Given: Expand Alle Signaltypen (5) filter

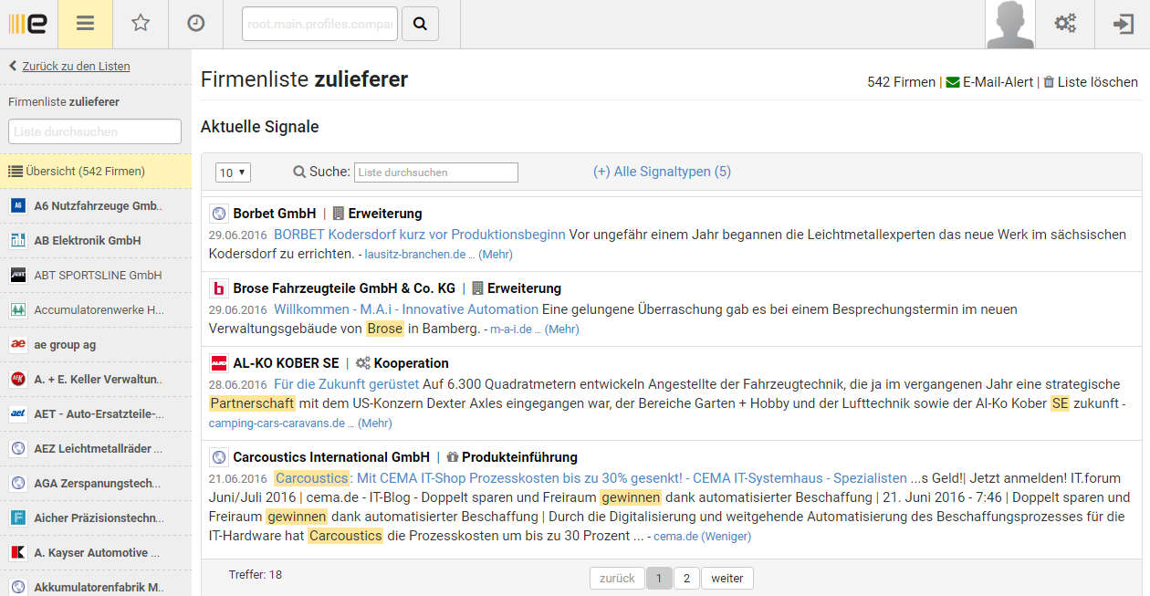Looking at the screenshot, I should pos(662,172).
